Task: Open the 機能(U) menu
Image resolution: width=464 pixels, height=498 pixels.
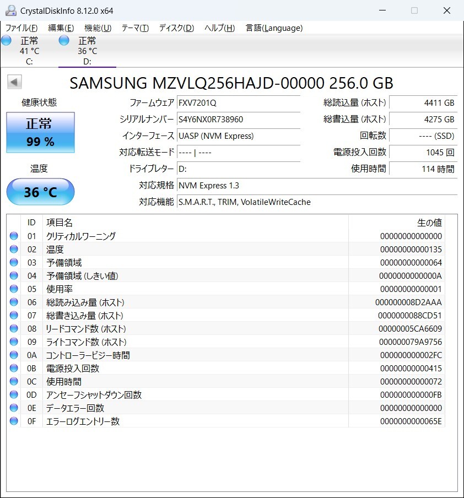Action: (98, 28)
